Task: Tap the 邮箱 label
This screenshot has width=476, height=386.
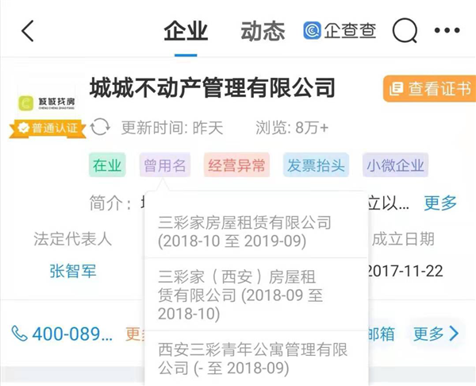Action: pyautogui.click(x=382, y=334)
